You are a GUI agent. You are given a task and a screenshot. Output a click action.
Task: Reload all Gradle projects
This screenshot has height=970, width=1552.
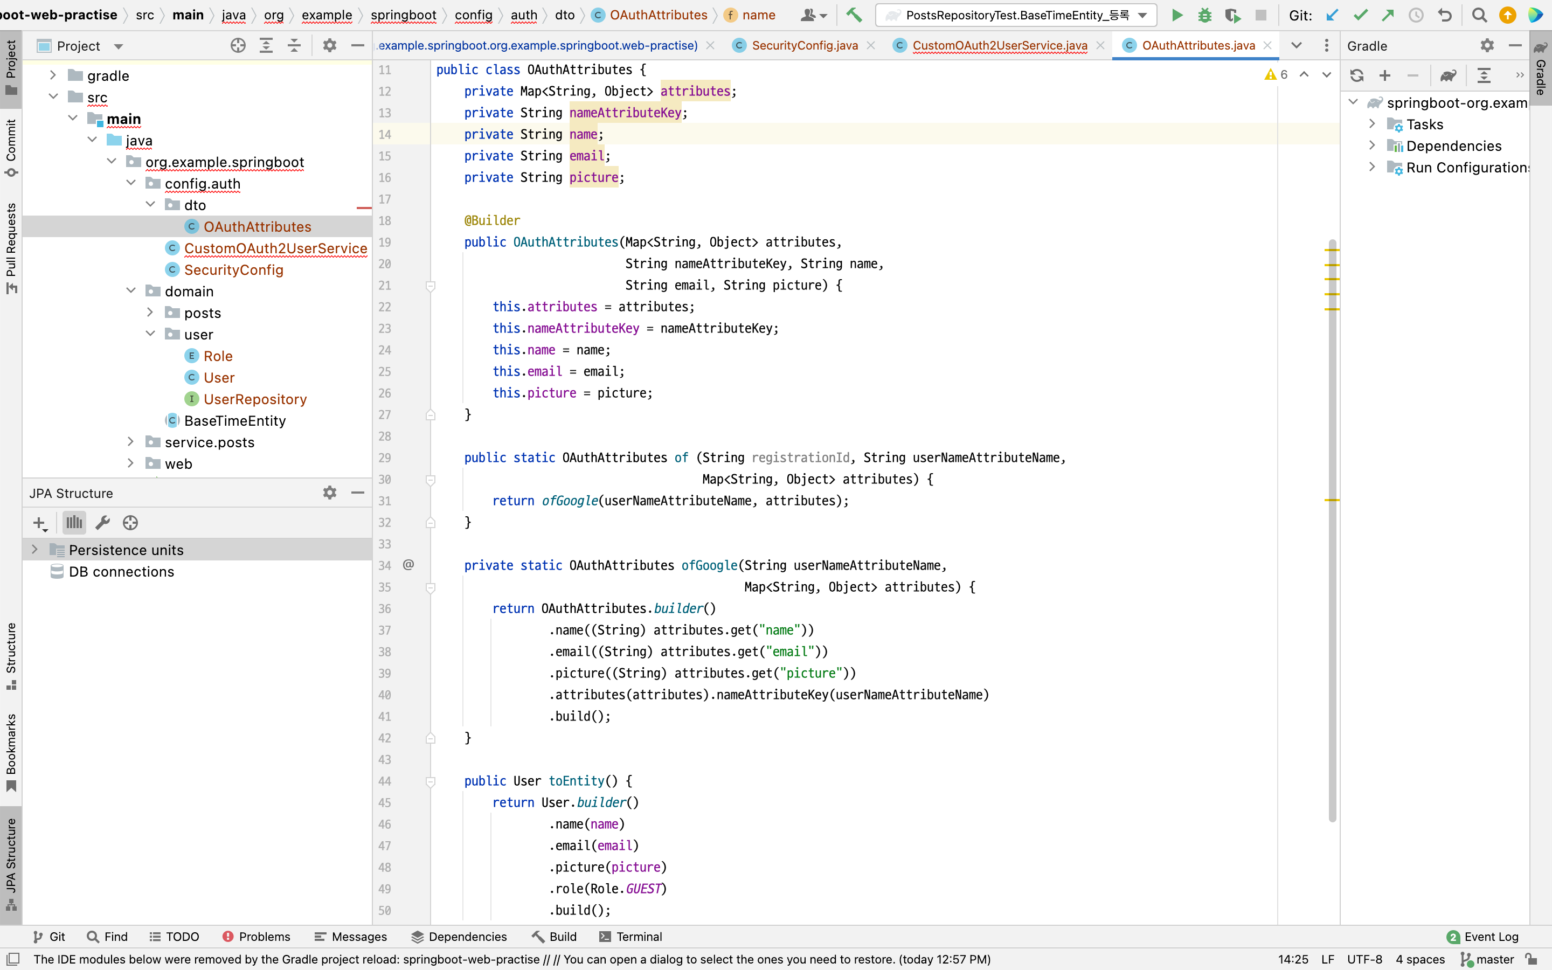[1357, 75]
